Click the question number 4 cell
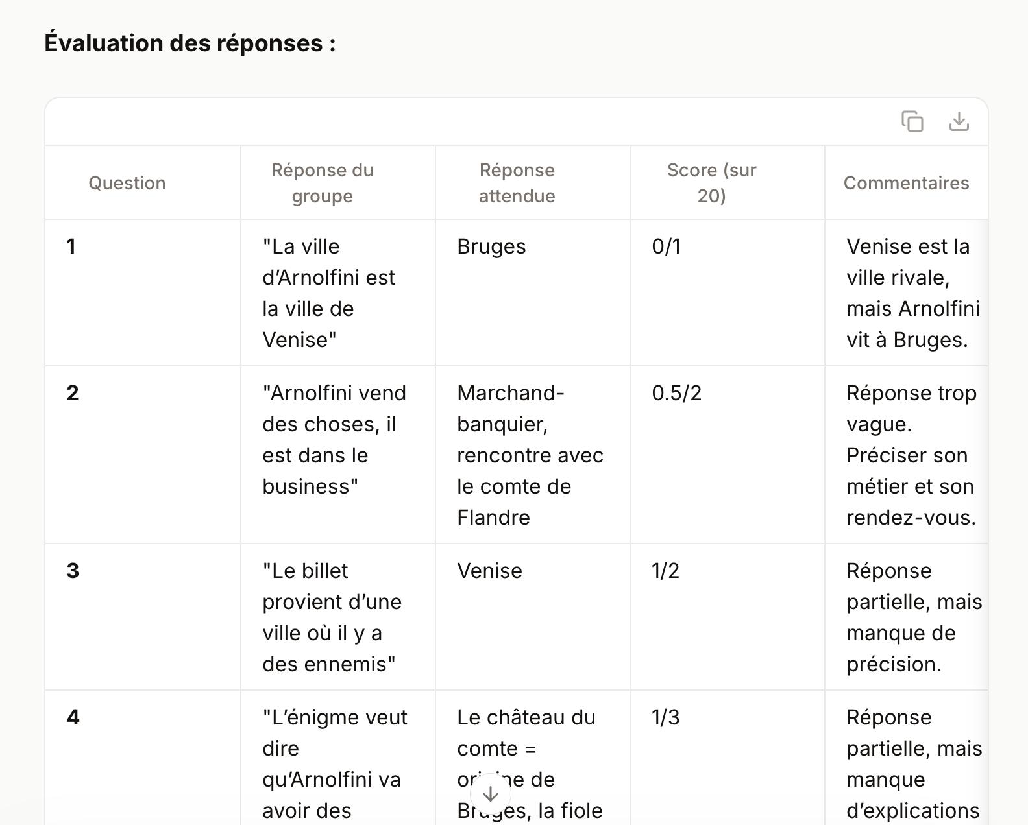1028x825 pixels. coord(73,717)
